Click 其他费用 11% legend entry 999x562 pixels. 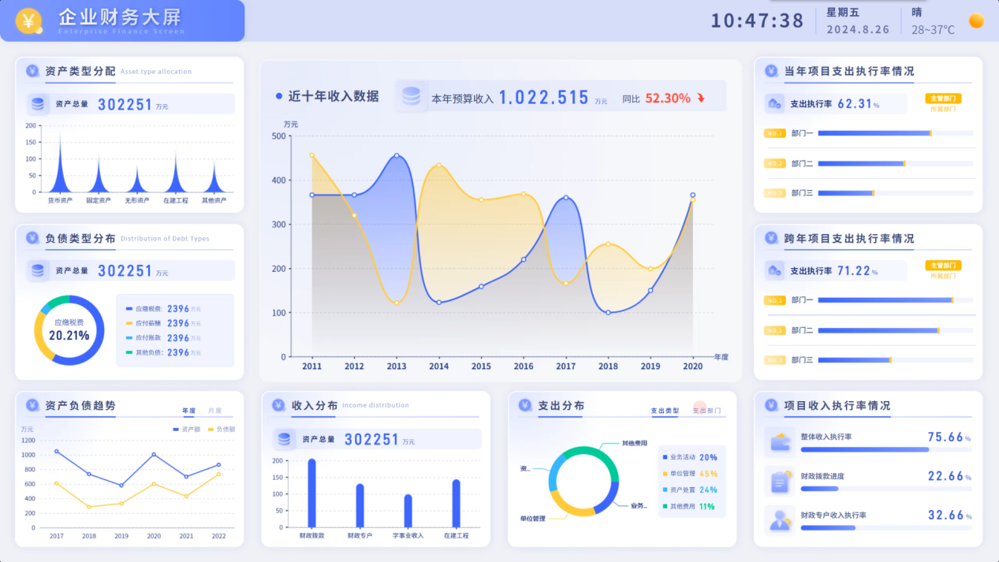[x=688, y=506]
